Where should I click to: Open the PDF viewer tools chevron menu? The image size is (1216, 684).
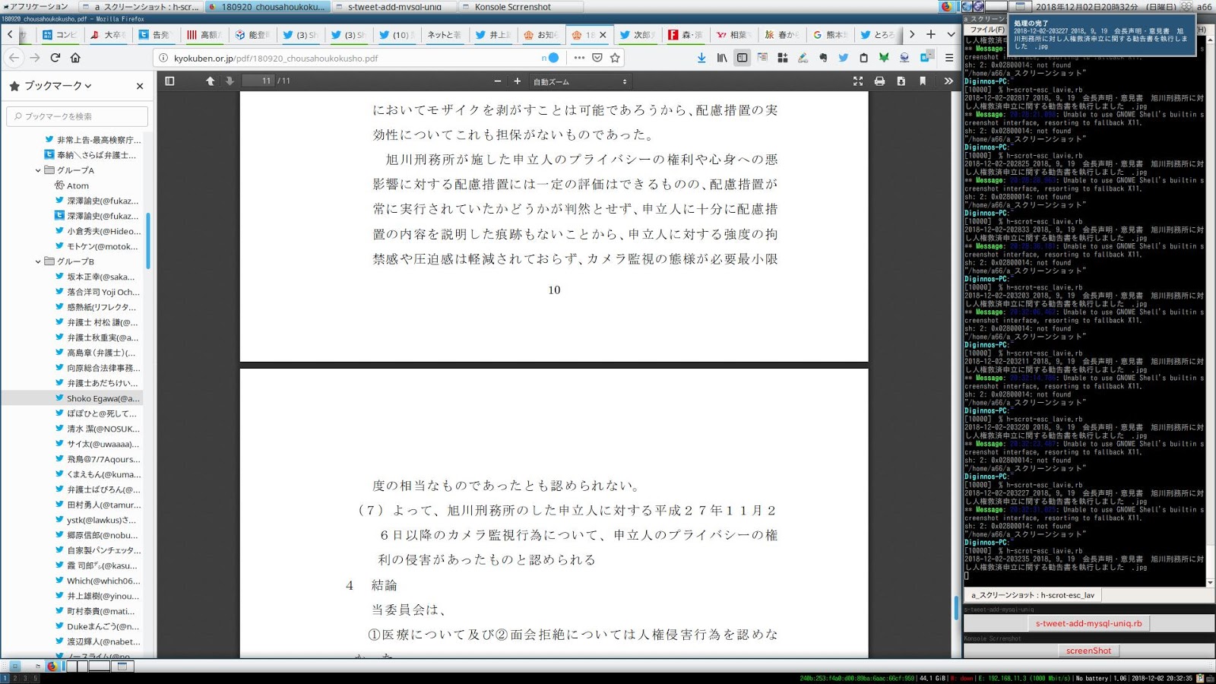[x=948, y=81]
